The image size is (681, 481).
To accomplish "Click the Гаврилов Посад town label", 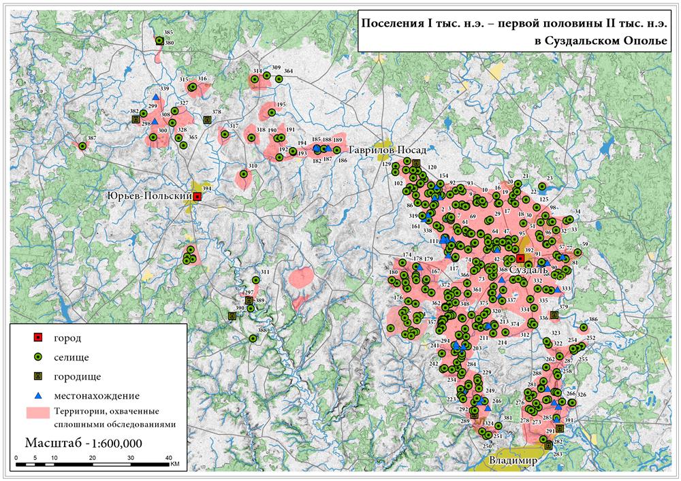I will coord(387,150).
